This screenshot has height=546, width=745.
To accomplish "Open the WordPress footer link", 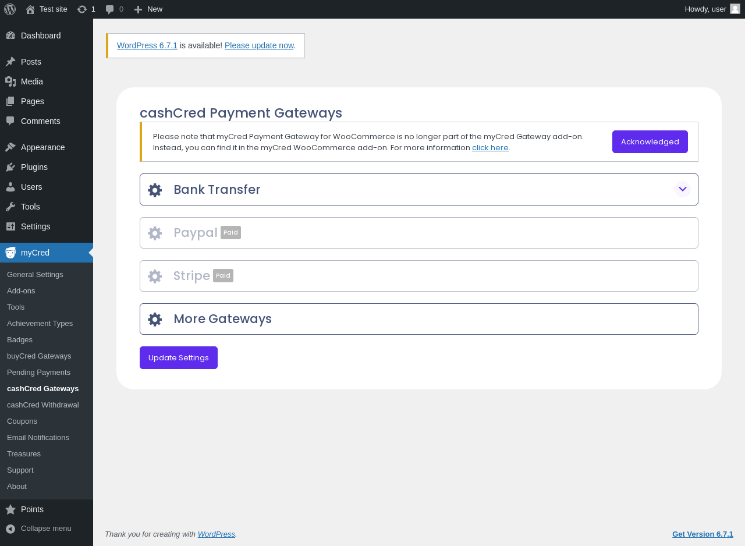I will [217, 534].
